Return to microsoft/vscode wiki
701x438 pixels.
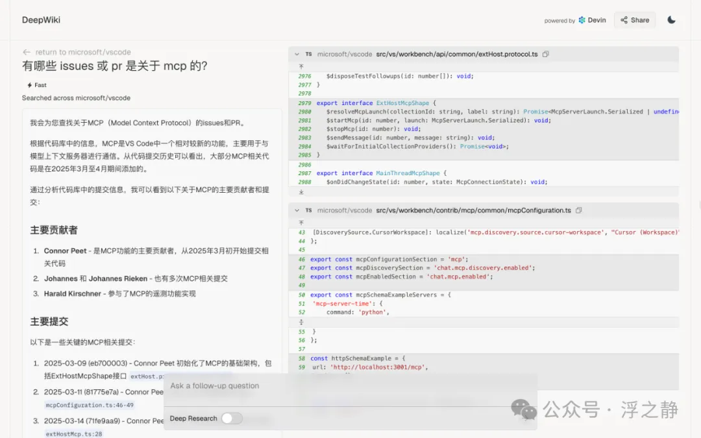click(x=77, y=53)
